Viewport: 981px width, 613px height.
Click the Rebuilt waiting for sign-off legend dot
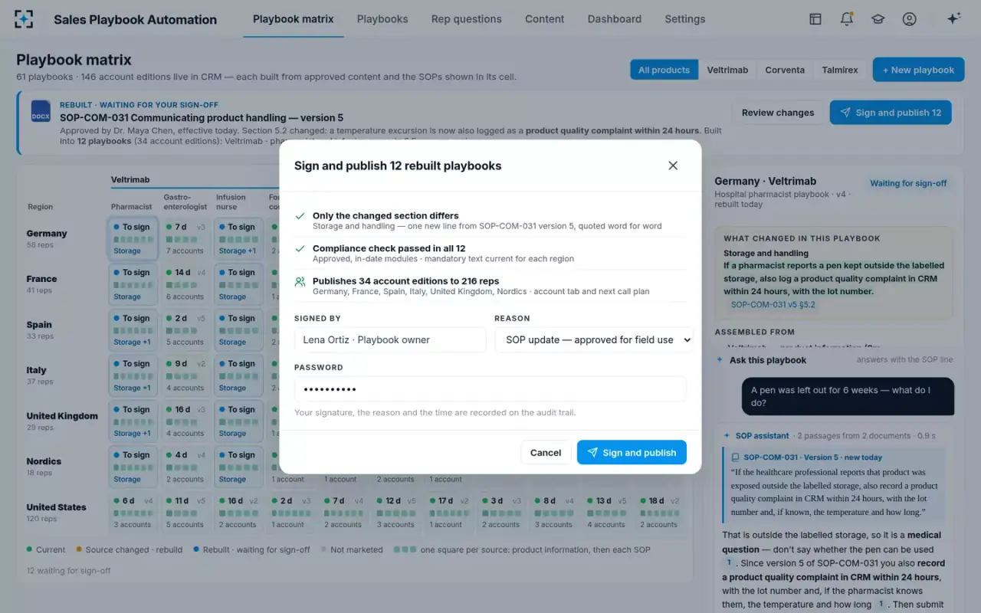click(x=196, y=549)
